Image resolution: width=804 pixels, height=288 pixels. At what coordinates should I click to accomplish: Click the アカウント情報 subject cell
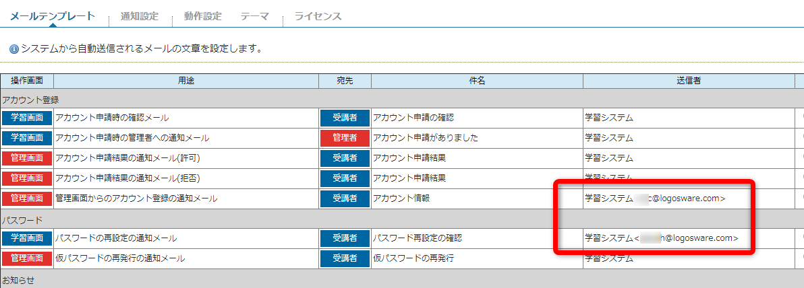tap(401, 199)
